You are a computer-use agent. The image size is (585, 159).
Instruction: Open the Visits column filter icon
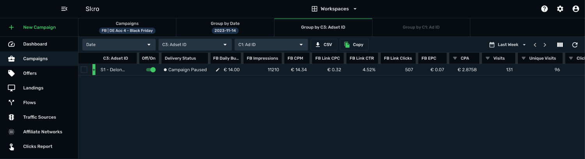pyautogui.click(x=487, y=59)
